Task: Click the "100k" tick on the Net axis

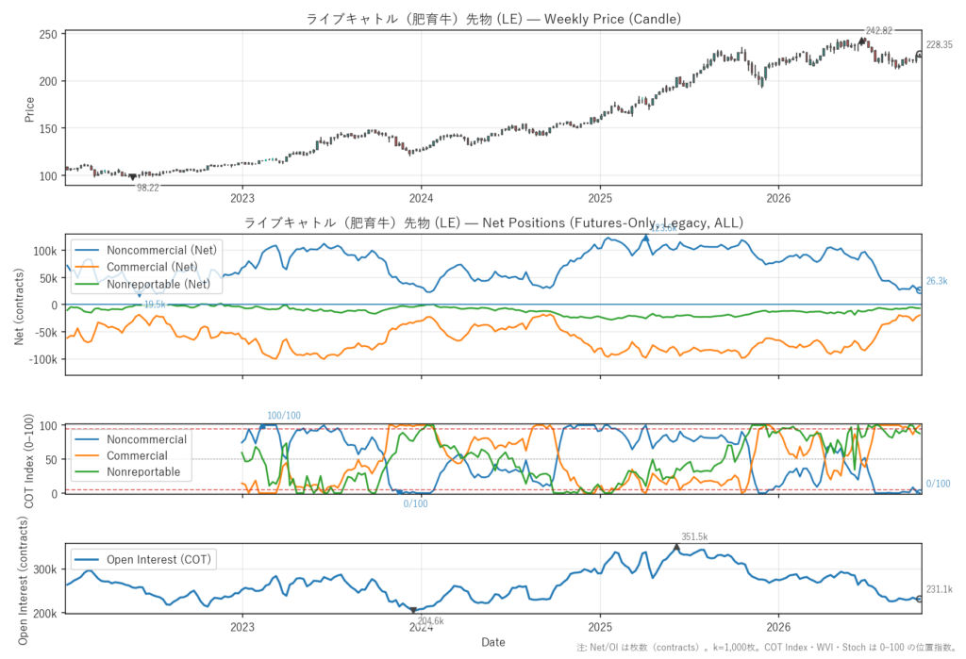Action: (45, 251)
